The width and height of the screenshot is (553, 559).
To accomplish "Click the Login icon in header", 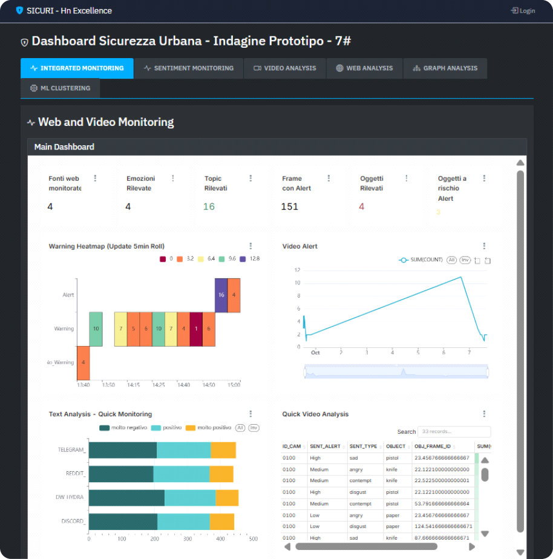I will click(x=514, y=10).
